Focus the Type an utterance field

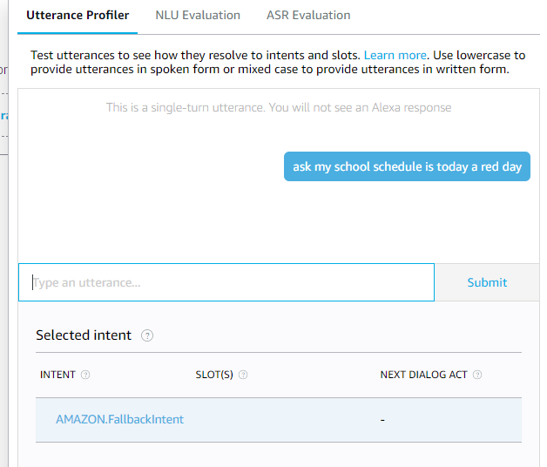(226, 282)
